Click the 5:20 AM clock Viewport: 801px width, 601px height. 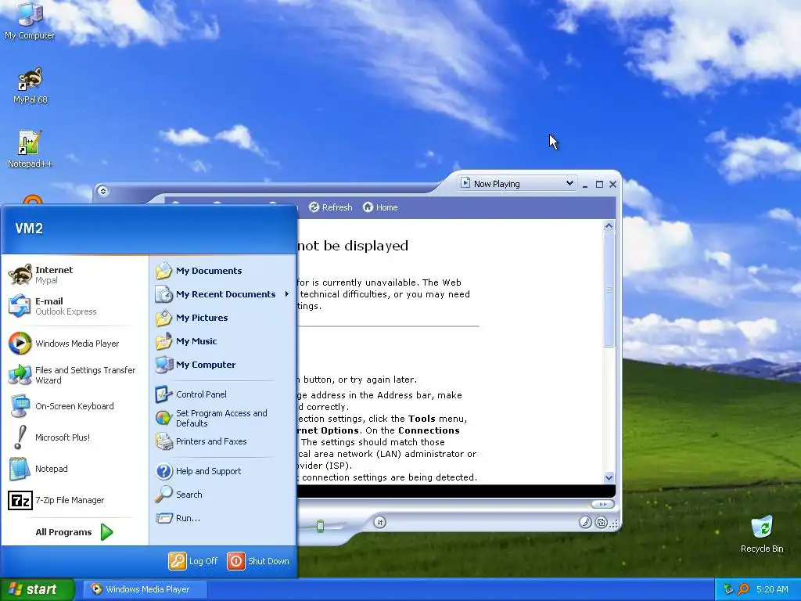(772, 589)
